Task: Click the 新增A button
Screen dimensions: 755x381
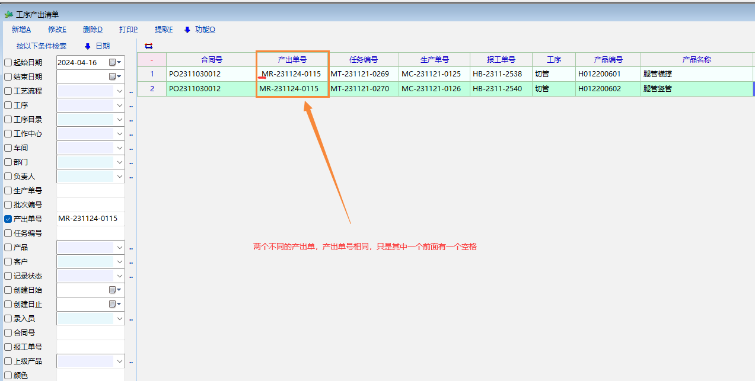Action: (21, 30)
